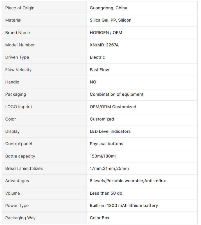Click the 'Physical buttons' value
Screen dimensions: 201x225
click(107, 144)
